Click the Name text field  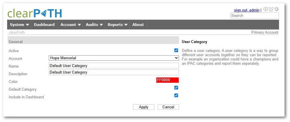click(x=114, y=66)
